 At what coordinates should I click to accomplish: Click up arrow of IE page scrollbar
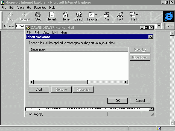pos(172,34)
